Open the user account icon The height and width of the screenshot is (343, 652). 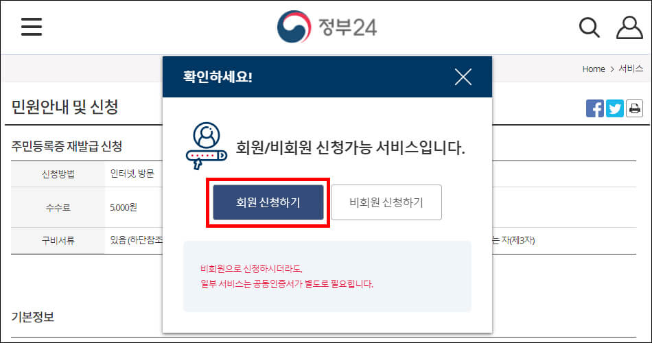pyautogui.click(x=629, y=27)
